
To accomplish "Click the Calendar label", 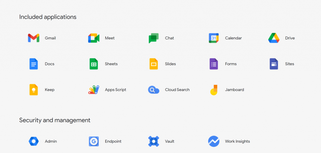I will [233, 38].
